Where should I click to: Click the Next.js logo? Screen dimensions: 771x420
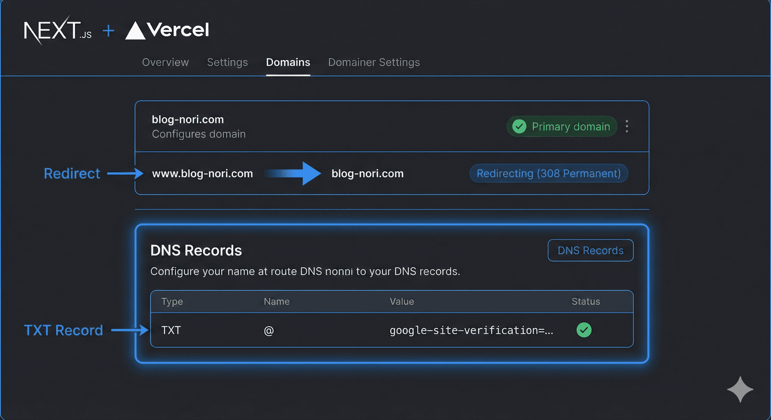(x=57, y=30)
